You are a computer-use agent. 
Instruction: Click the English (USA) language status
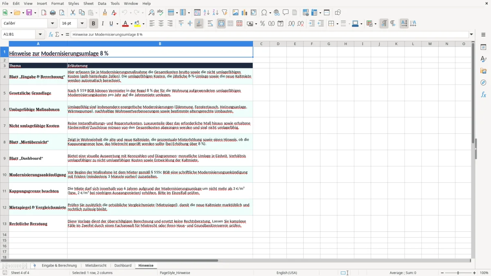[x=287, y=273]
